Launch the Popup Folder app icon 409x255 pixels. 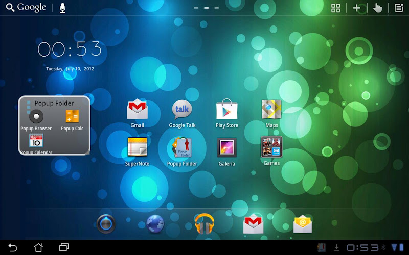click(182, 151)
